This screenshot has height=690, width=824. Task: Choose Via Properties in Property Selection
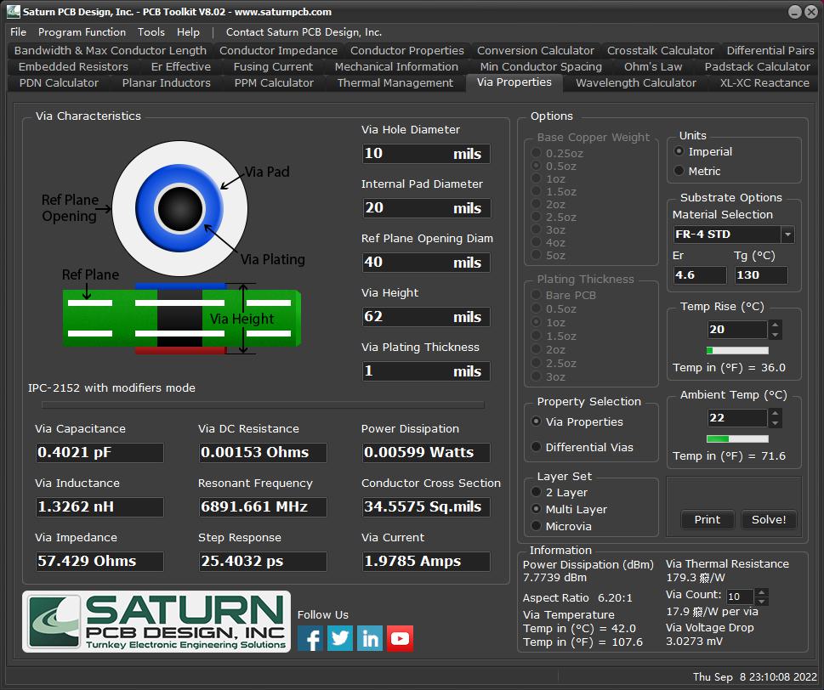[577, 421]
